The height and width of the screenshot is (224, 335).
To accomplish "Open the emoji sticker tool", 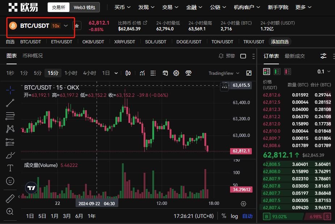I will [10, 181].
